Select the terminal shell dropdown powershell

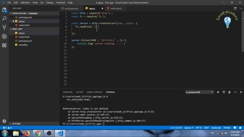[x=199, y=92]
